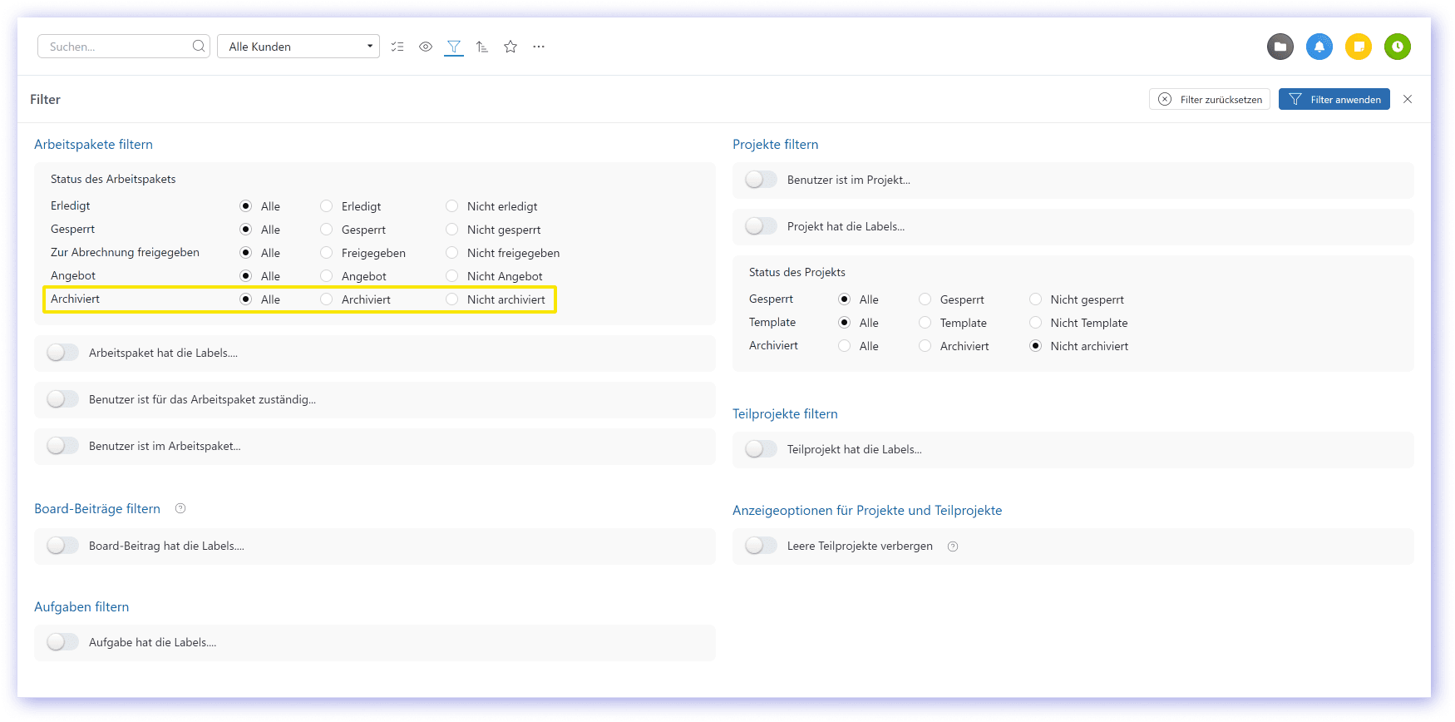Enable the 'Arbeitspaket hat die Labels' toggle
Image resolution: width=1455 pixels, height=722 pixels.
(62, 353)
